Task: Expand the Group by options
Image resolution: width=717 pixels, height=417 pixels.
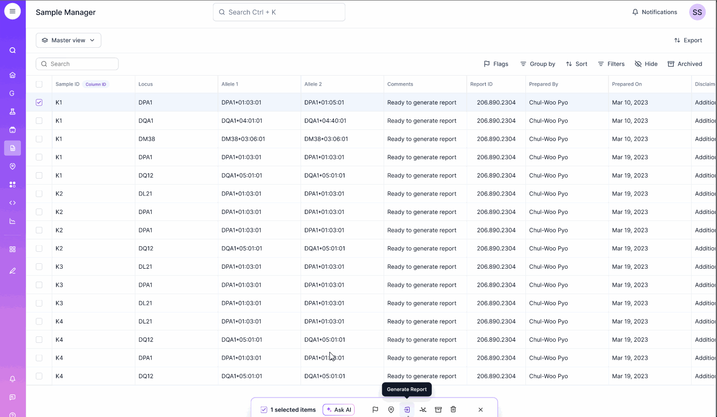Action: pos(537,64)
